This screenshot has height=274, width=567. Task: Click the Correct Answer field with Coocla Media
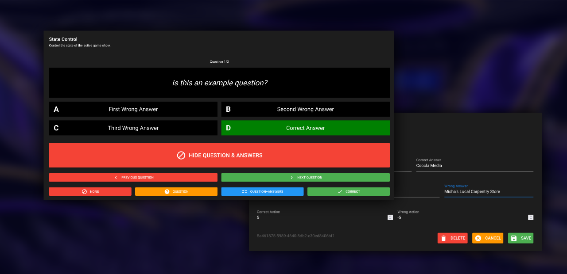click(x=474, y=166)
